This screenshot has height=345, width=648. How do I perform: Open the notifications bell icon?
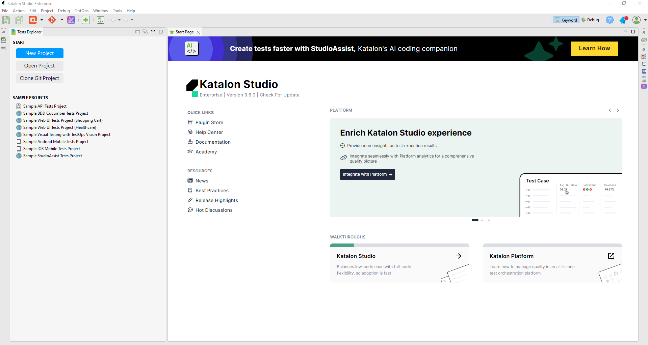pyautogui.click(x=623, y=20)
